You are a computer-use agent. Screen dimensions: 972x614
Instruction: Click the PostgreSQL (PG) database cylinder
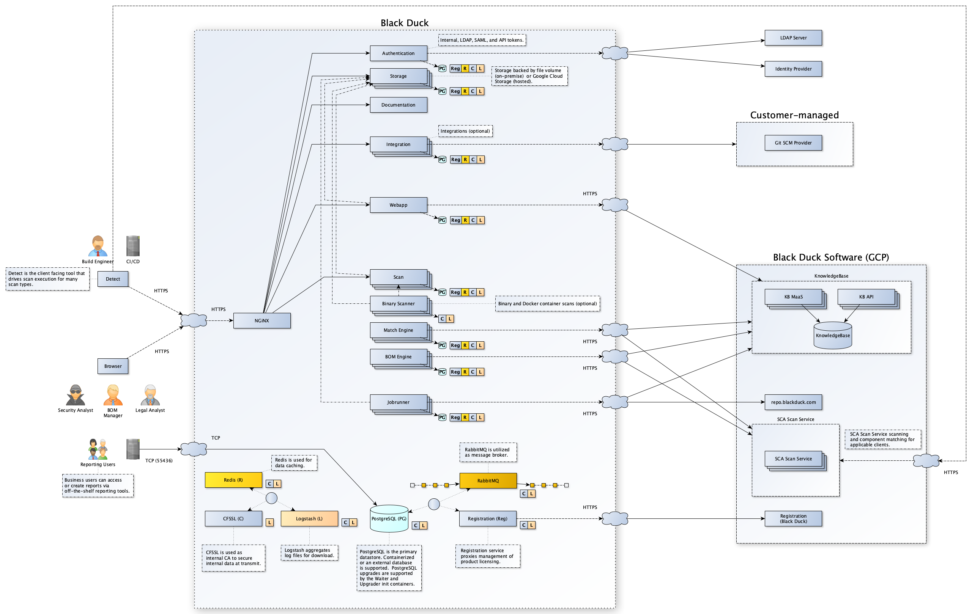tap(389, 518)
